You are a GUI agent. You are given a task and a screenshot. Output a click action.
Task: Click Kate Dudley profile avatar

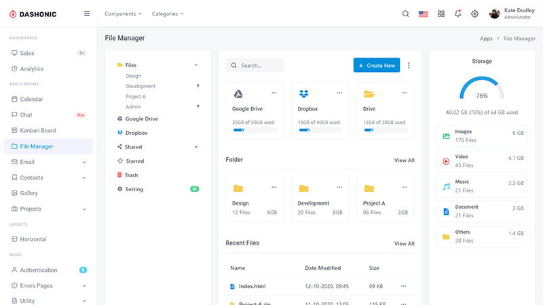pos(494,14)
